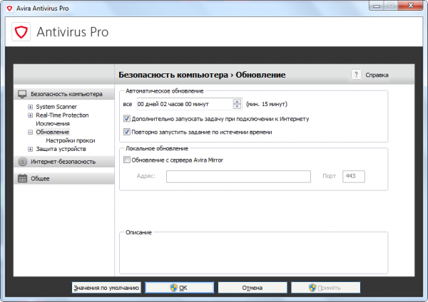Click the Значения по умолчанию button

point(107,288)
